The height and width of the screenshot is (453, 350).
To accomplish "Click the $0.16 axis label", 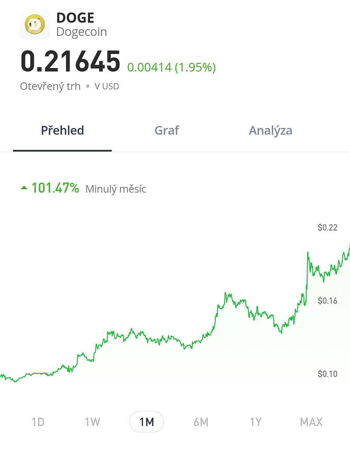I will (328, 300).
